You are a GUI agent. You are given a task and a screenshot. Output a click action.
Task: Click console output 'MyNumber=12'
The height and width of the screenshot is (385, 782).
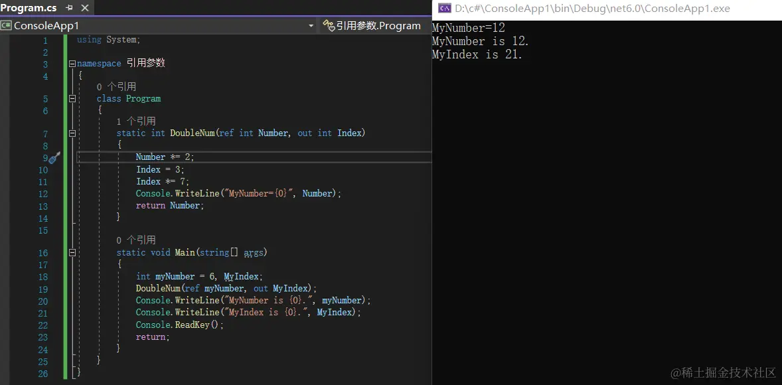(x=468, y=28)
